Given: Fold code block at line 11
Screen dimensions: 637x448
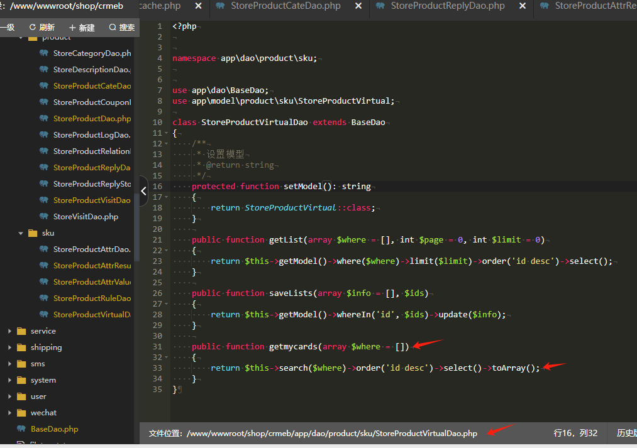Looking at the screenshot, I should [x=166, y=133].
